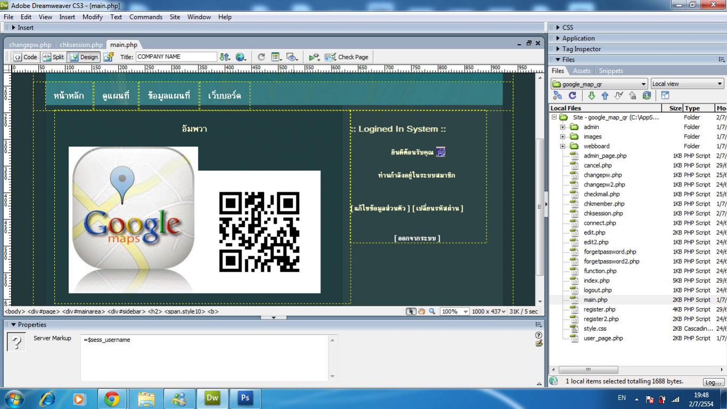Open the 100% zoom level dropdown

455,312
